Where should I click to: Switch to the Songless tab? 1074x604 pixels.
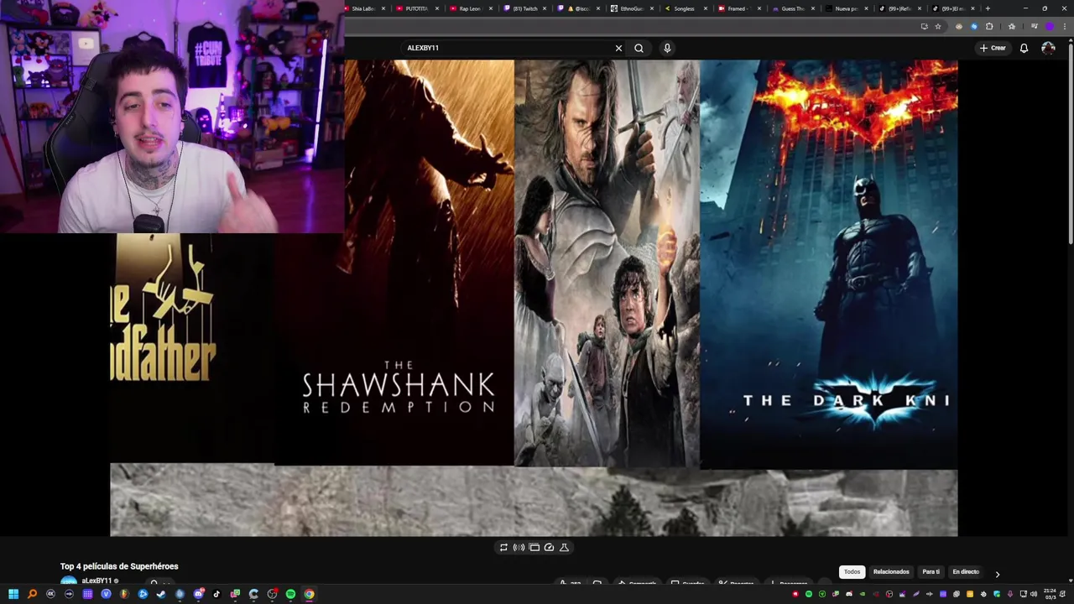pos(685,8)
